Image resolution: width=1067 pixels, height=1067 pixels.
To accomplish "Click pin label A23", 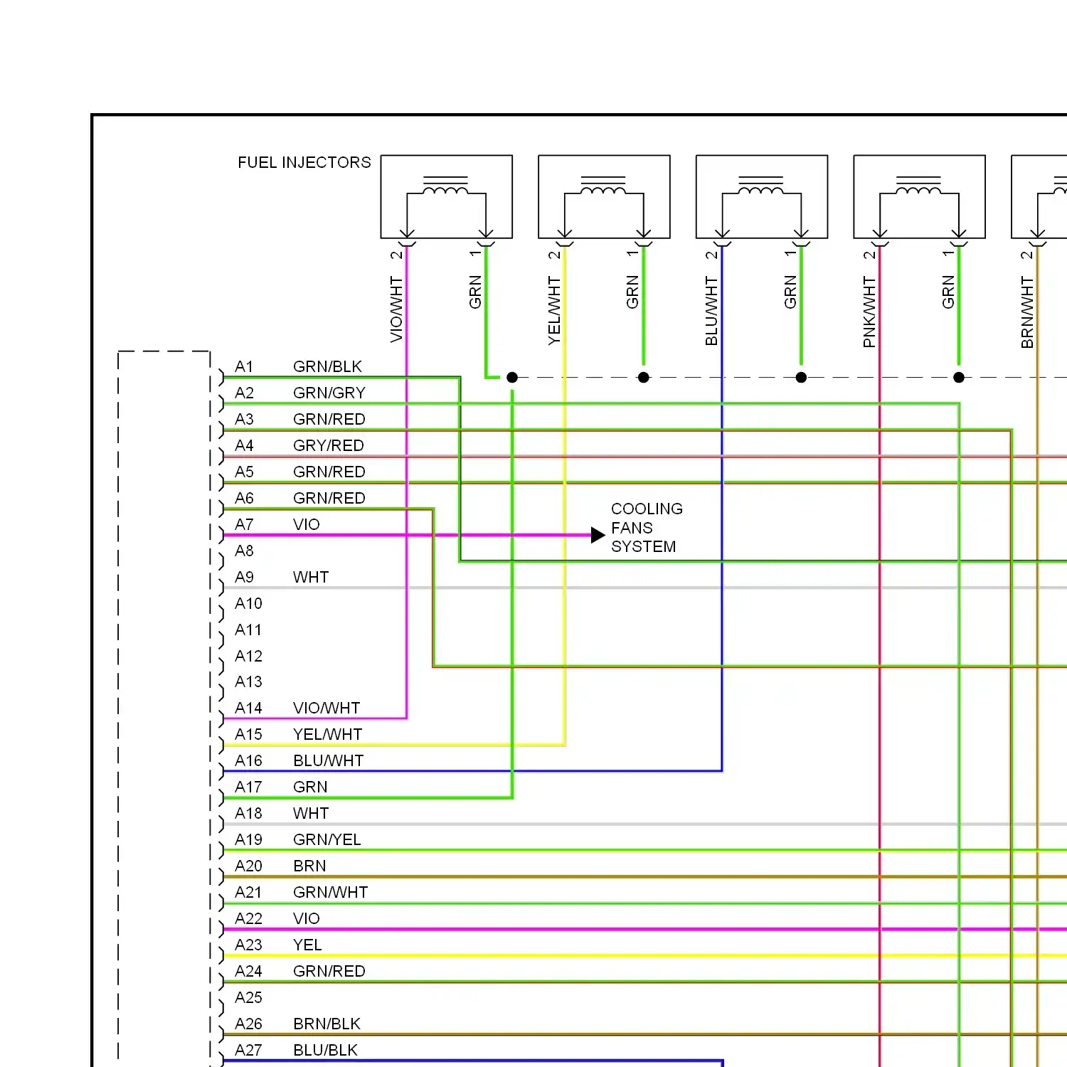I will (248, 945).
